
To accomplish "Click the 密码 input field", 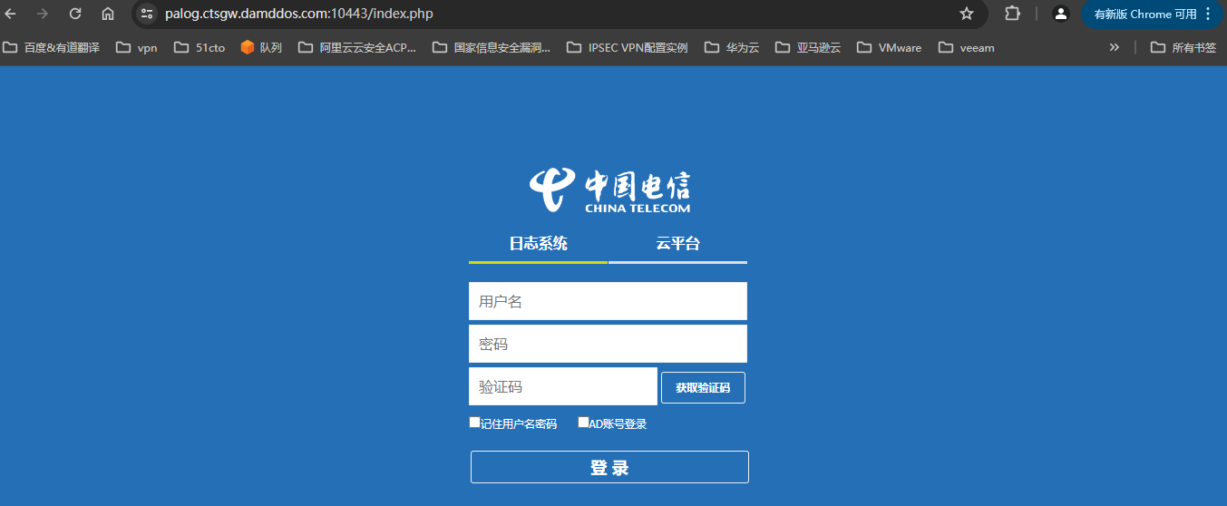I will tap(608, 344).
